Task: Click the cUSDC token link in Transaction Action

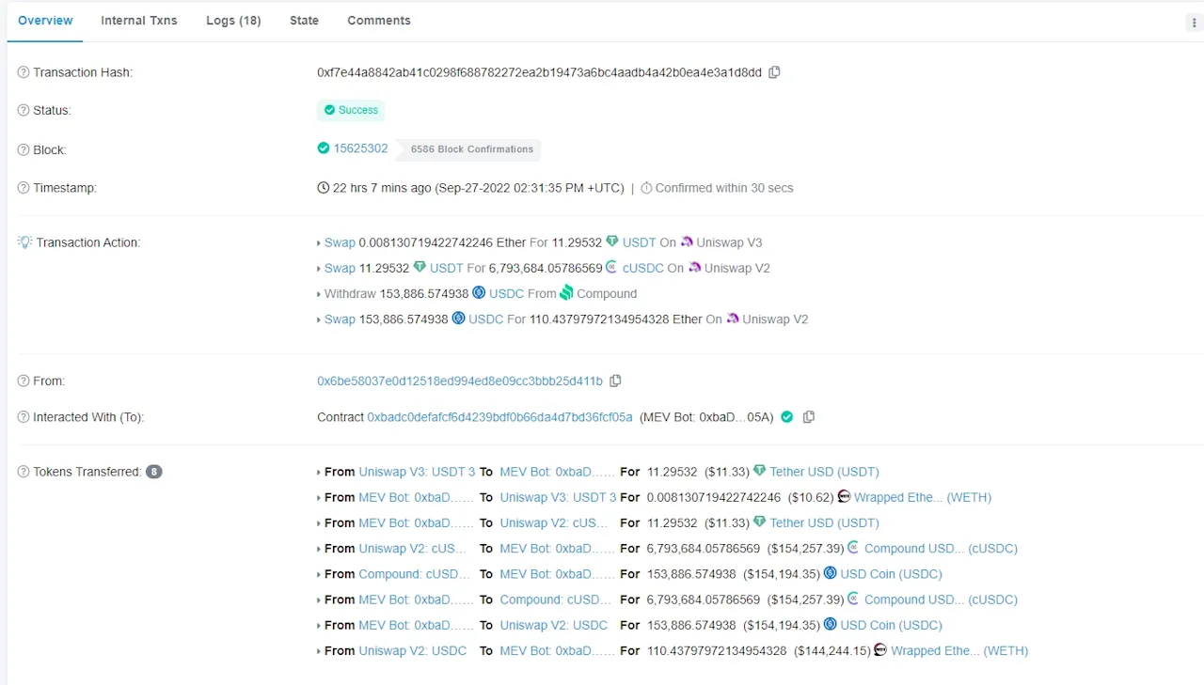Action: point(643,268)
